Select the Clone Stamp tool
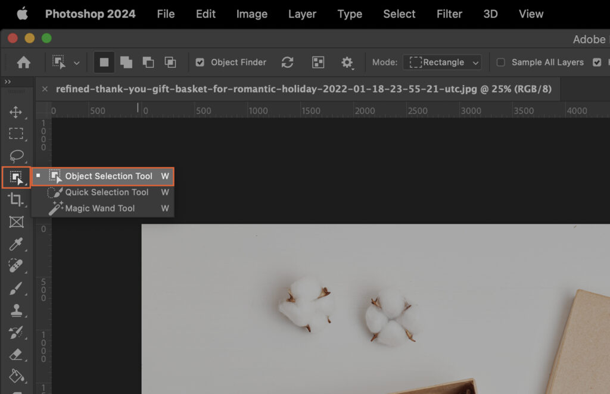 coord(16,310)
